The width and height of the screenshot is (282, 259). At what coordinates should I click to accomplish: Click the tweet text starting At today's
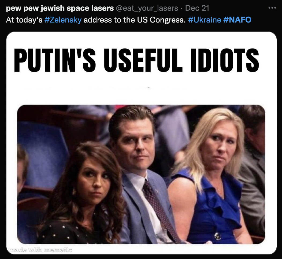128,20
